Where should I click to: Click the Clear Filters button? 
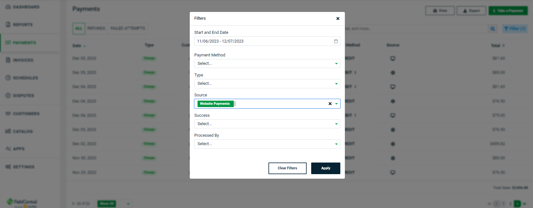[x=287, y=168]
